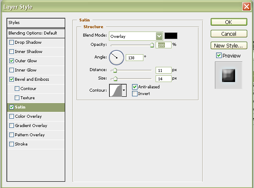Open the black satin color swatch
Screen dimensions: 254x188
[171, 36]
